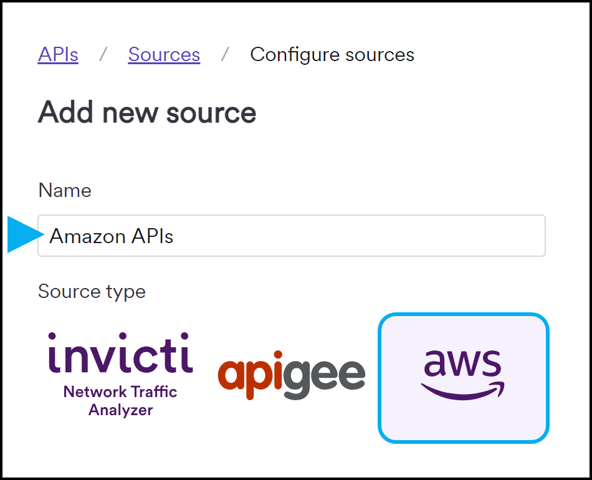Click the Add new source heading

pos(147,112)
